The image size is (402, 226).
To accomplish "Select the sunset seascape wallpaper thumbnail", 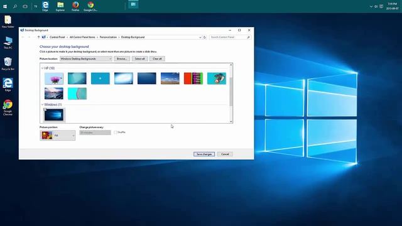I will click(54, 94).
